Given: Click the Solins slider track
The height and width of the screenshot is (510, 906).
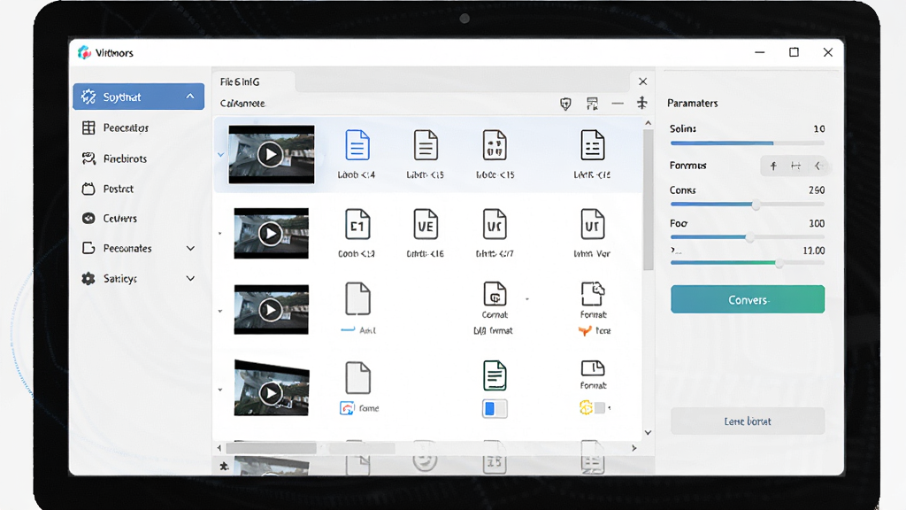Looking at the screenshot, I should [747, 143].
